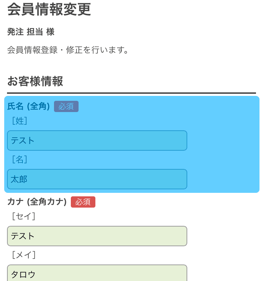263x281 pixels.
Task: Click the 会員情報登録・修正を行います description text
Action: tap(68, 50)
